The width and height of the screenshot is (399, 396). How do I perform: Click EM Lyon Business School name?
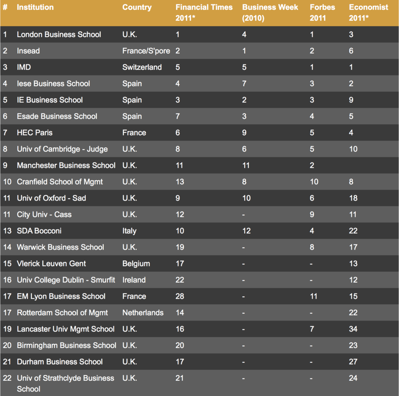tap(61, 296)
